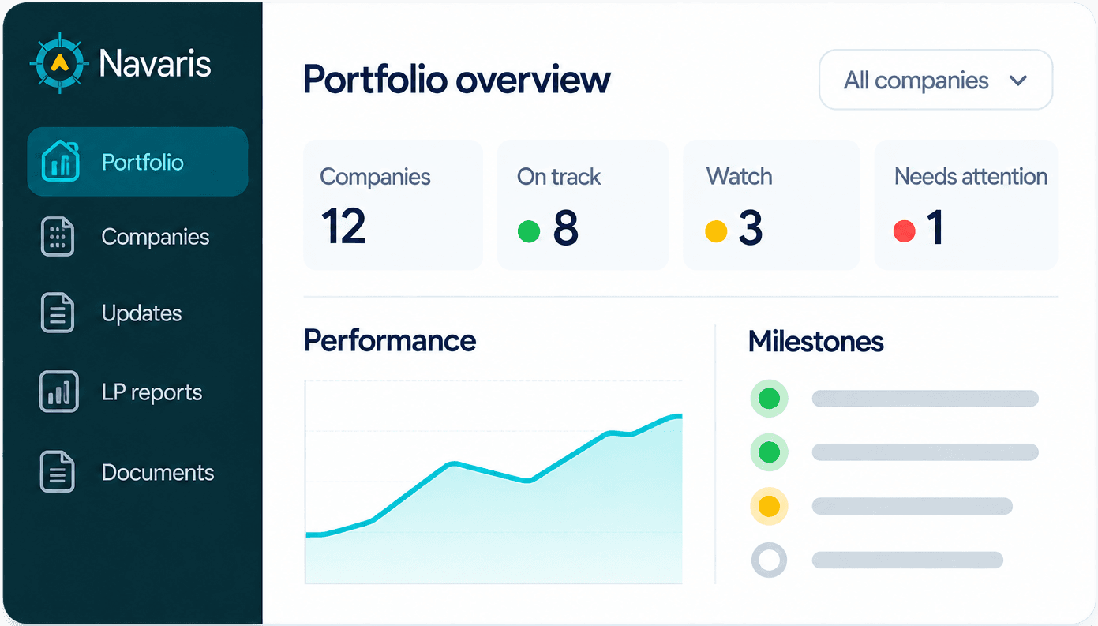Click the LP reports bar chart icon

coord(59,392)
